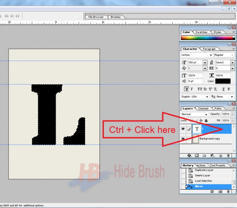Image resolution: width=237 pixels, height=208 pixels.
Task: Click Add Layer Style icon in Layers panel
Action: [189, 155]
